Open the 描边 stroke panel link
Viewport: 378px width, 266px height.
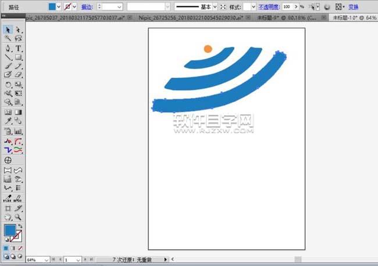(x=87, y=7)
